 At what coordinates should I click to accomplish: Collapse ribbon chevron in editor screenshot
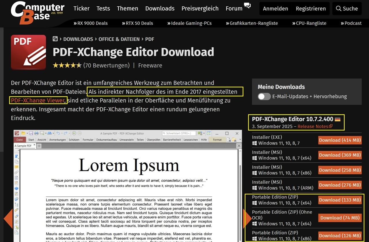(240, 139)
